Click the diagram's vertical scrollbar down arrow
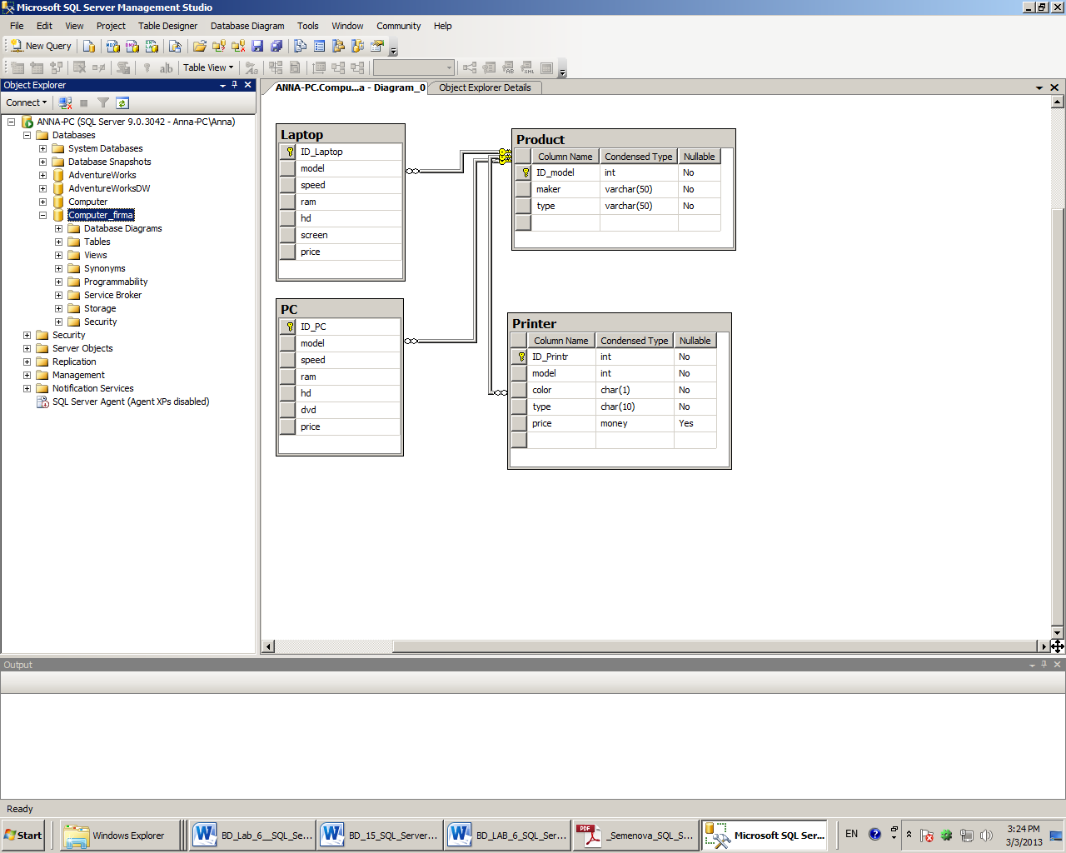This screenshot has width=1066, height=853. coord(1057,632)
